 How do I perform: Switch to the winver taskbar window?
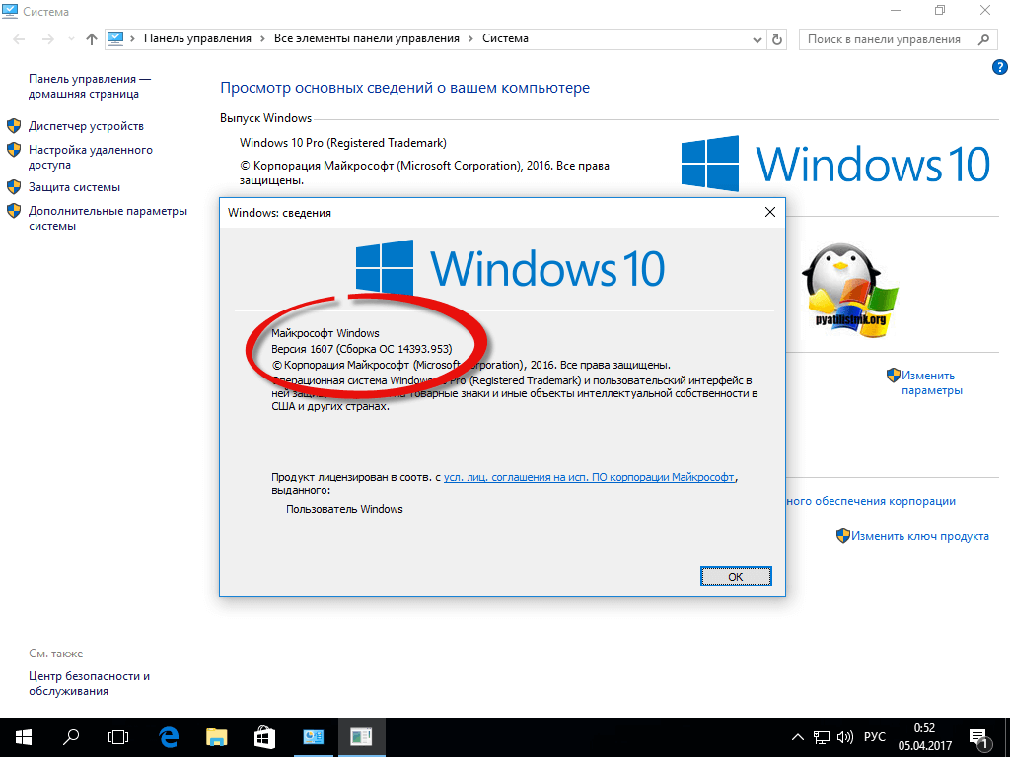361,737
